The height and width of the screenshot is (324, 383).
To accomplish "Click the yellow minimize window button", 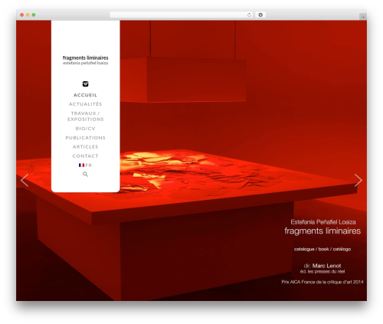I will [x=28, y=15].
